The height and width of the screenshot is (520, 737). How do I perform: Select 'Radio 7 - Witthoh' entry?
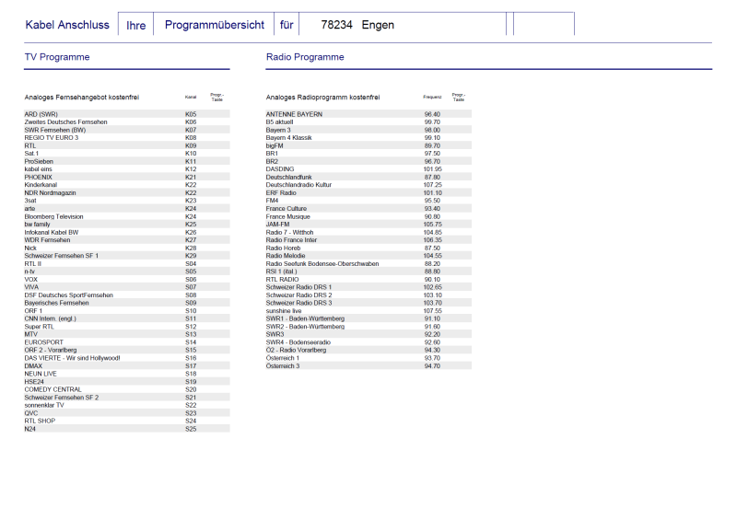pyautogui.click(x=289, y=232)
